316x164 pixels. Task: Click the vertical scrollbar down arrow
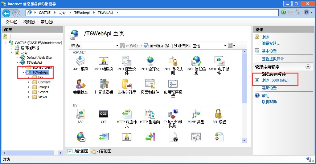[x=244, y=140]
